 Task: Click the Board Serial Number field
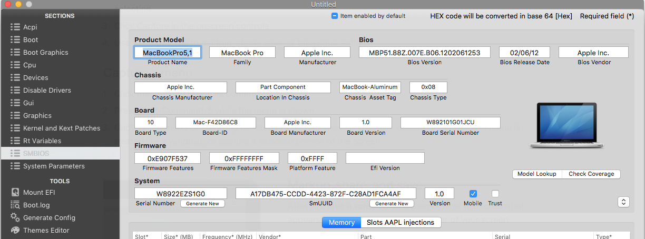[451, 123]
